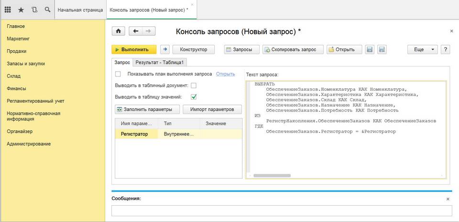Save query as with second floppy icon
The width and height of the screenshot is (459, 222).
[x=382, y=49]
